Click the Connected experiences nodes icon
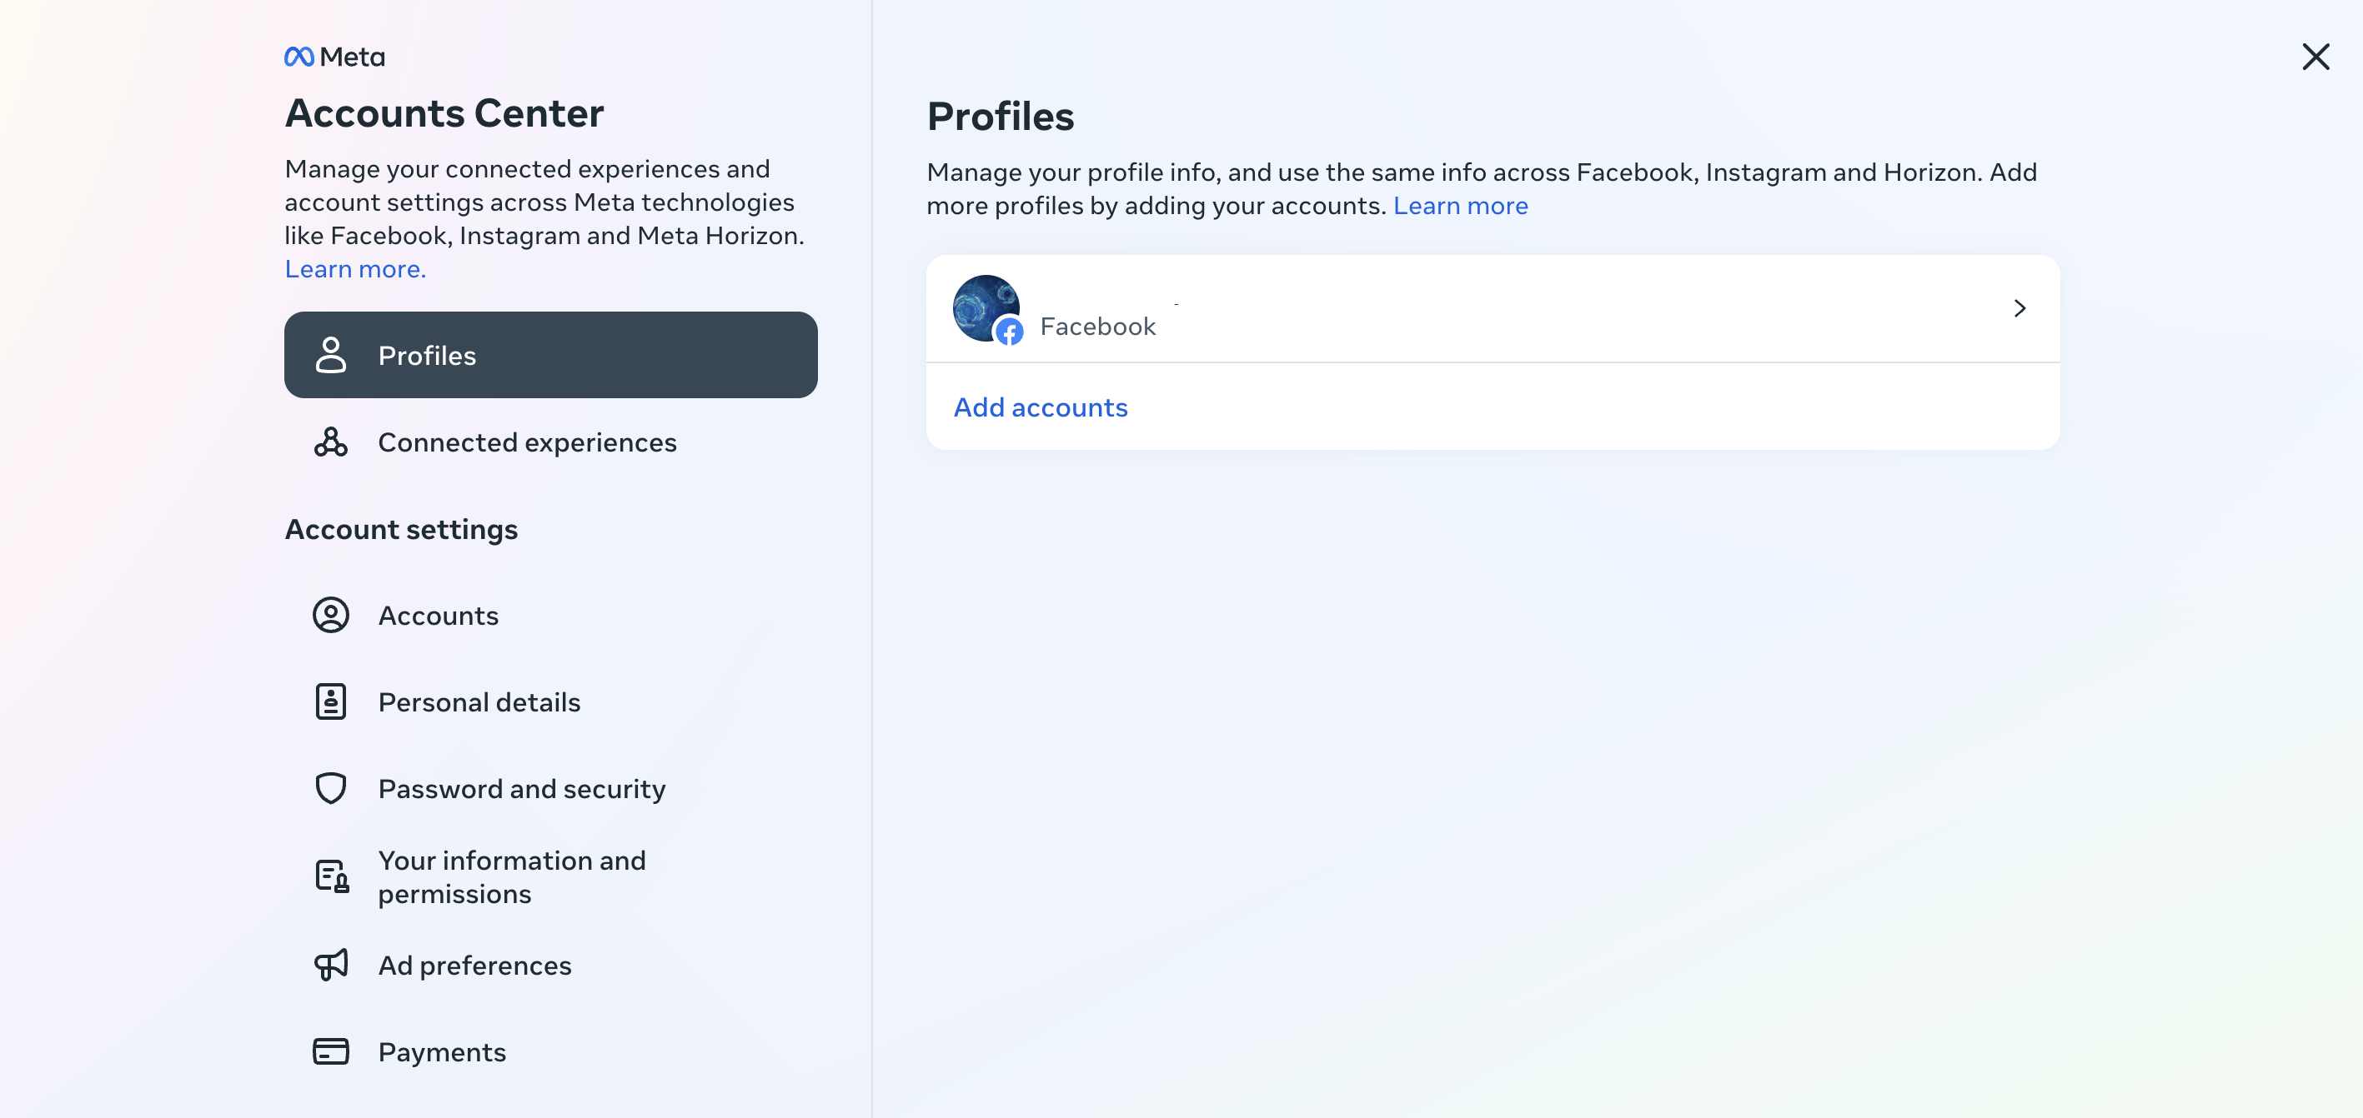 coord(330,442)
